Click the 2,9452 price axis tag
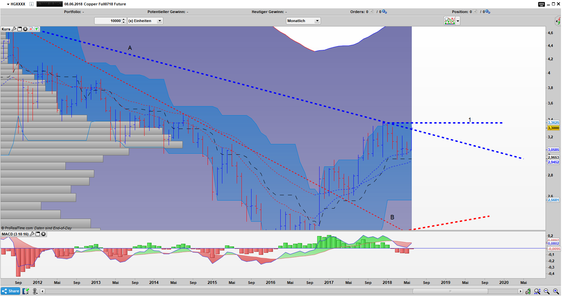 point(553,162)
